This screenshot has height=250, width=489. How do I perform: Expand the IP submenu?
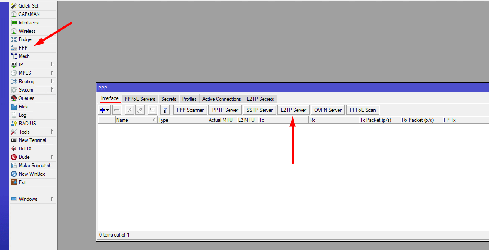pos(52,65)
